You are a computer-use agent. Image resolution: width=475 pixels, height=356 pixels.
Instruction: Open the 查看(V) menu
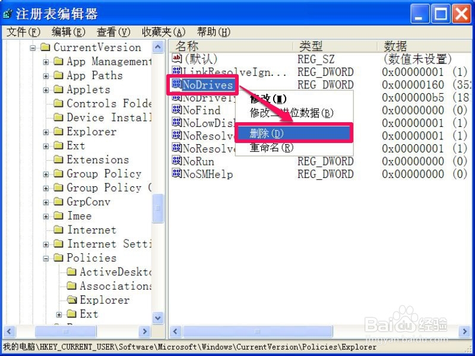coord(113,32)
